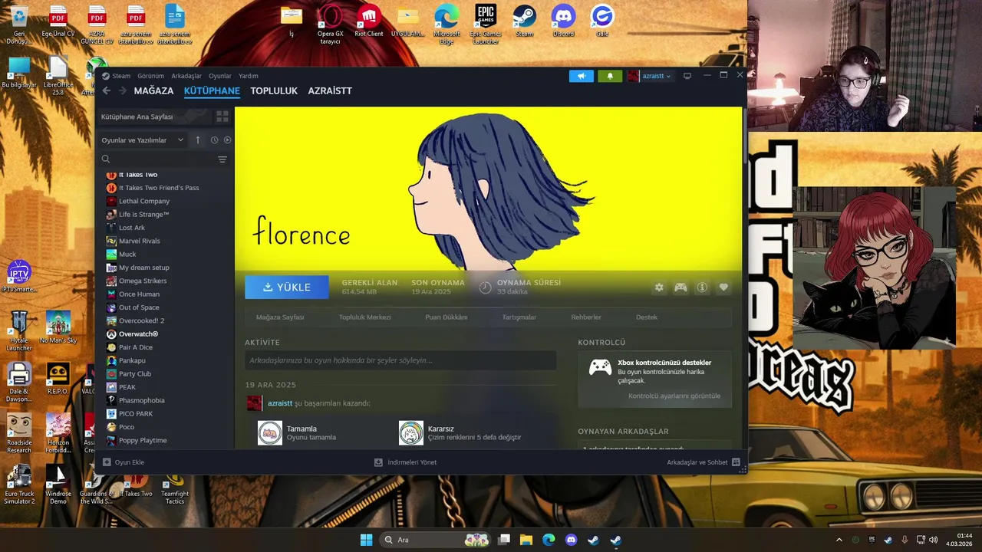Open Topluluk Merkezi link
This screenshot has height=552, width=982.
tap(365, 317)
